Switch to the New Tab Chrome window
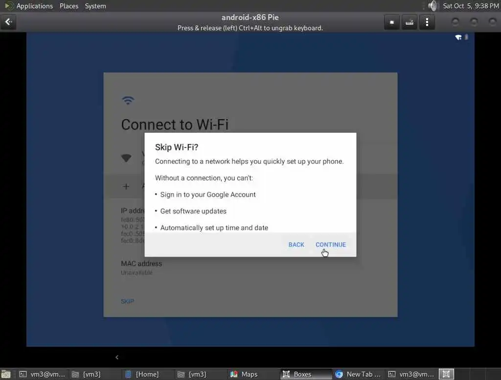The height and width of the screenshot is (380, 501). [x=359, y=374]
